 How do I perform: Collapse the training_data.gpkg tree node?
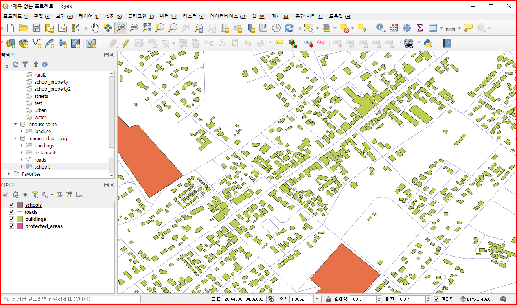[x=15, y=138]
